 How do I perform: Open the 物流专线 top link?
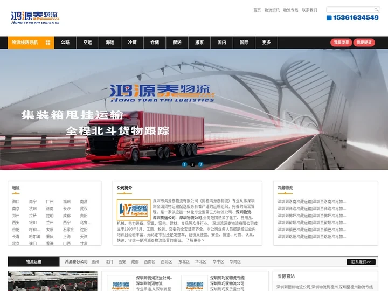click(290, 10)
